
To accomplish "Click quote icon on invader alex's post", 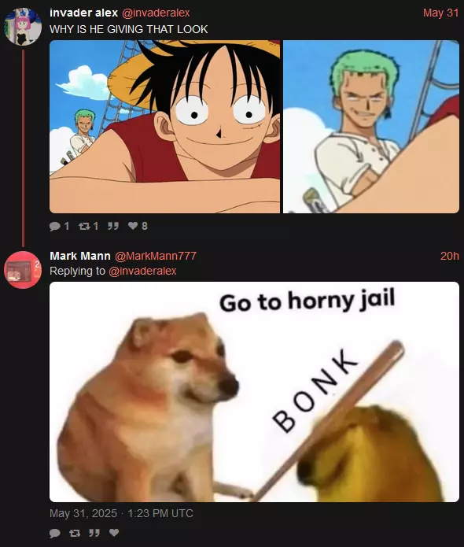I will click(112, 226).
